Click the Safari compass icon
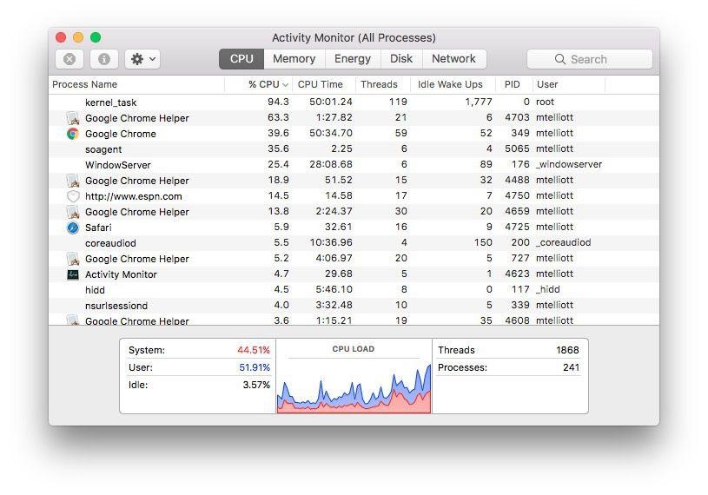The image size is (708, 495). (73, 228)
